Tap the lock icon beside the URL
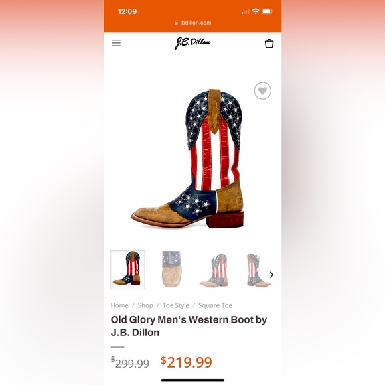 tap(176, 23)
